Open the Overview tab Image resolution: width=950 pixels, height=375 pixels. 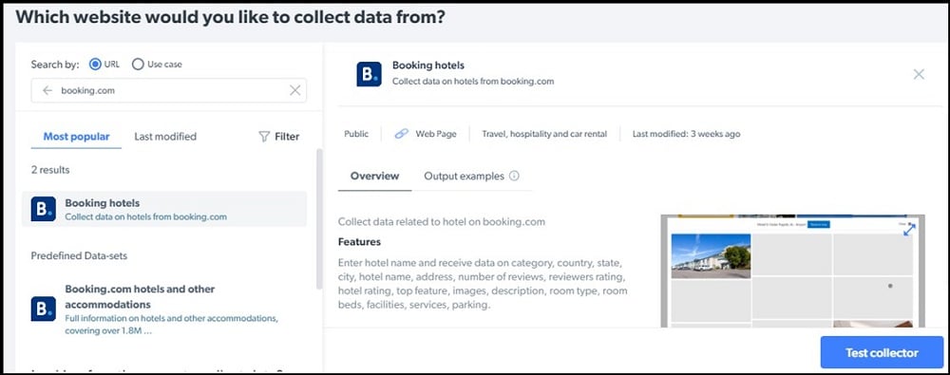click(x=375, y=177)
